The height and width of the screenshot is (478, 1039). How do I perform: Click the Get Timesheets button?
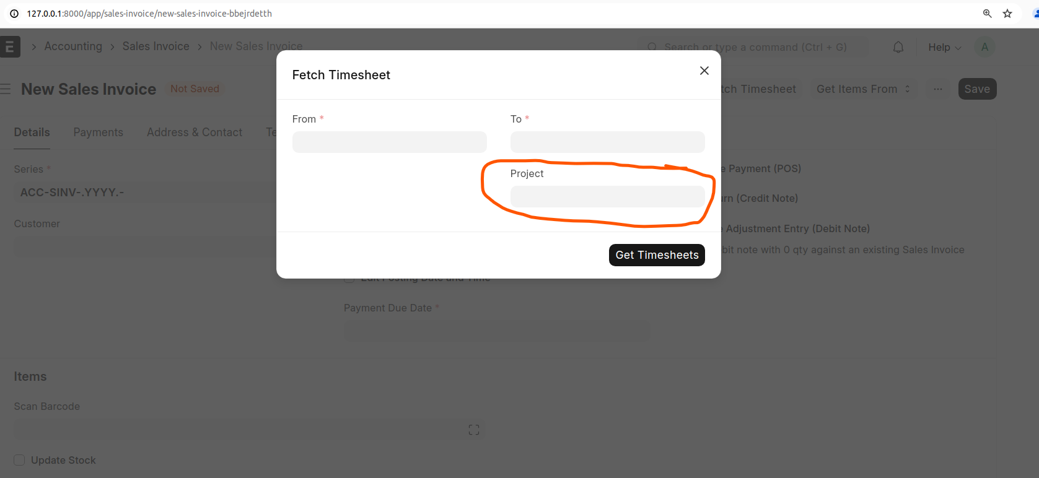pyautogui.click(x=657, y=255)
